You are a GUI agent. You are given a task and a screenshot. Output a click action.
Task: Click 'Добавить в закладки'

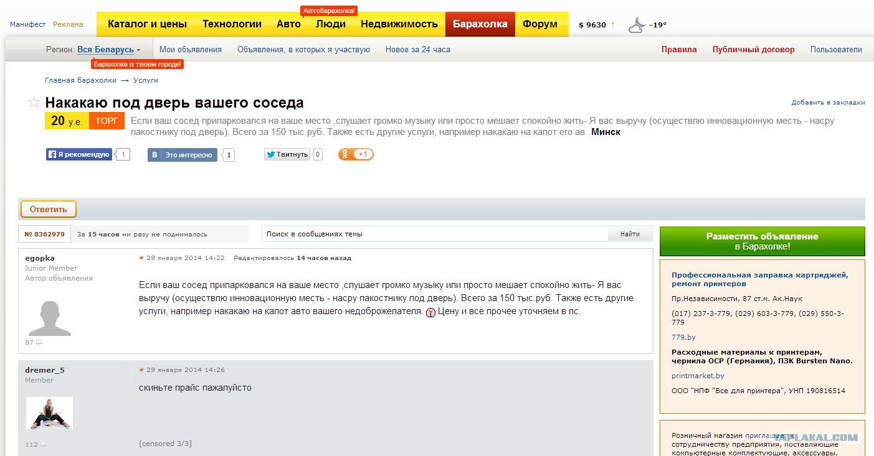[x=829, y=102]
